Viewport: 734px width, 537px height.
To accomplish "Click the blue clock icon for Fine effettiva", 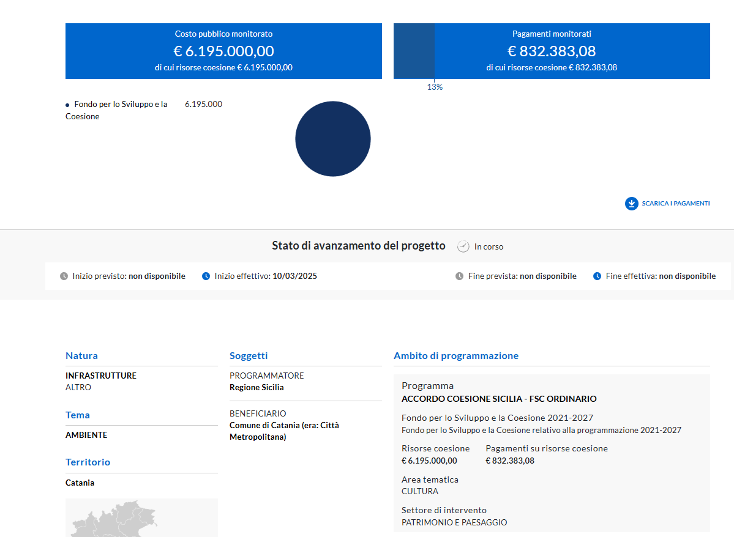I will (597, 276).
